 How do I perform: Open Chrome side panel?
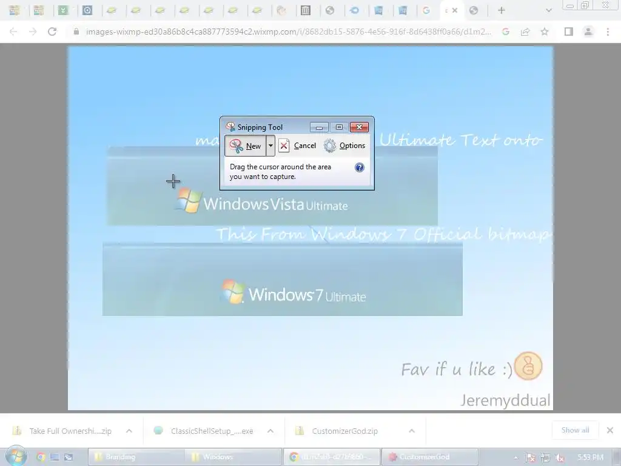point(569,32)
